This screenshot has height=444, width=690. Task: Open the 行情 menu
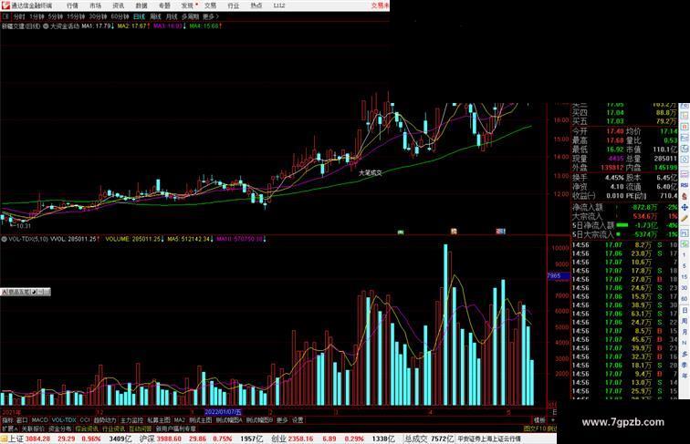72,5
